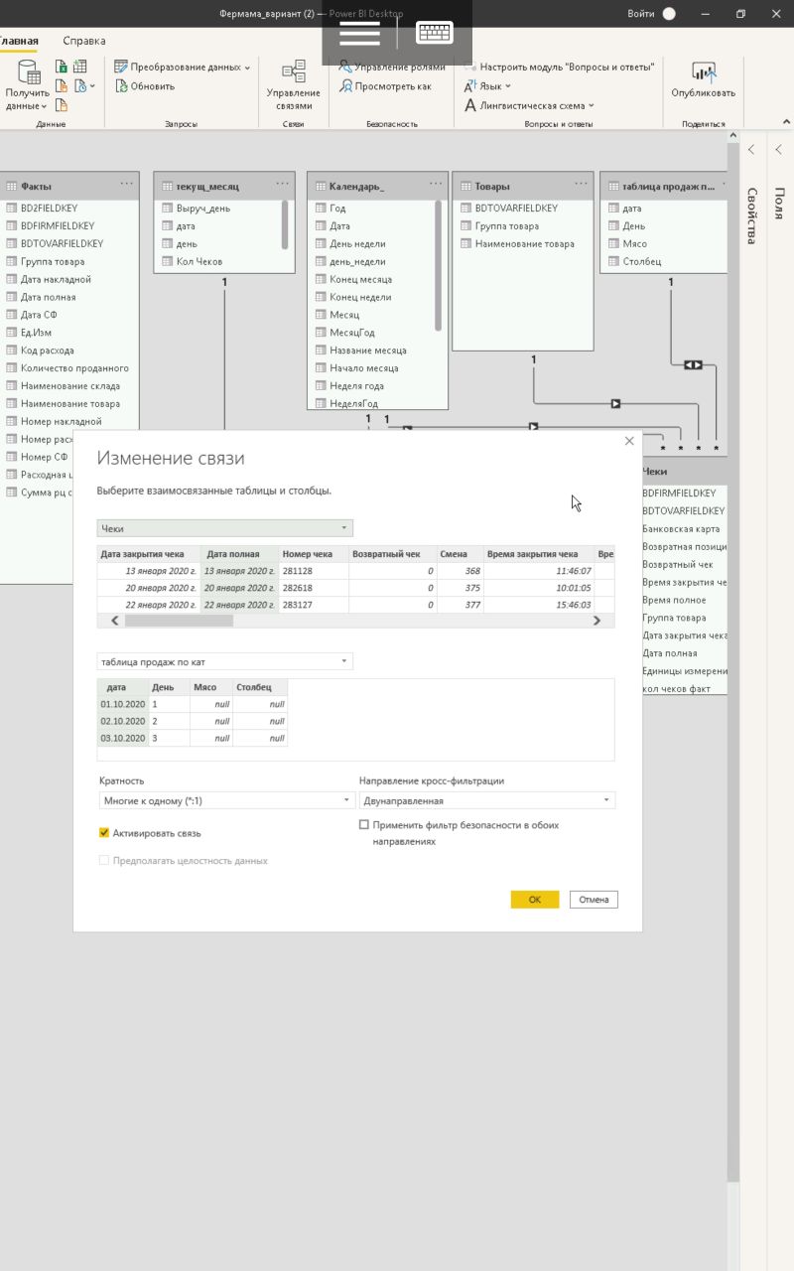This screenshot has height=1271, width=794.
Task: Close the Изменение связи dialog
Action: coord(629,441)
